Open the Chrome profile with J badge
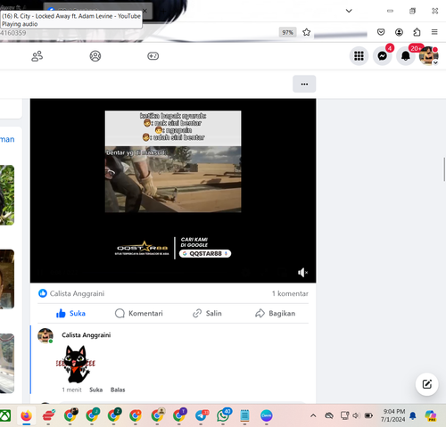 tap(92, 415)
